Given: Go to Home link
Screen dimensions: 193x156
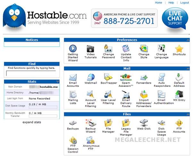Looking at the screenshot, I should click(x=158, y=3).
